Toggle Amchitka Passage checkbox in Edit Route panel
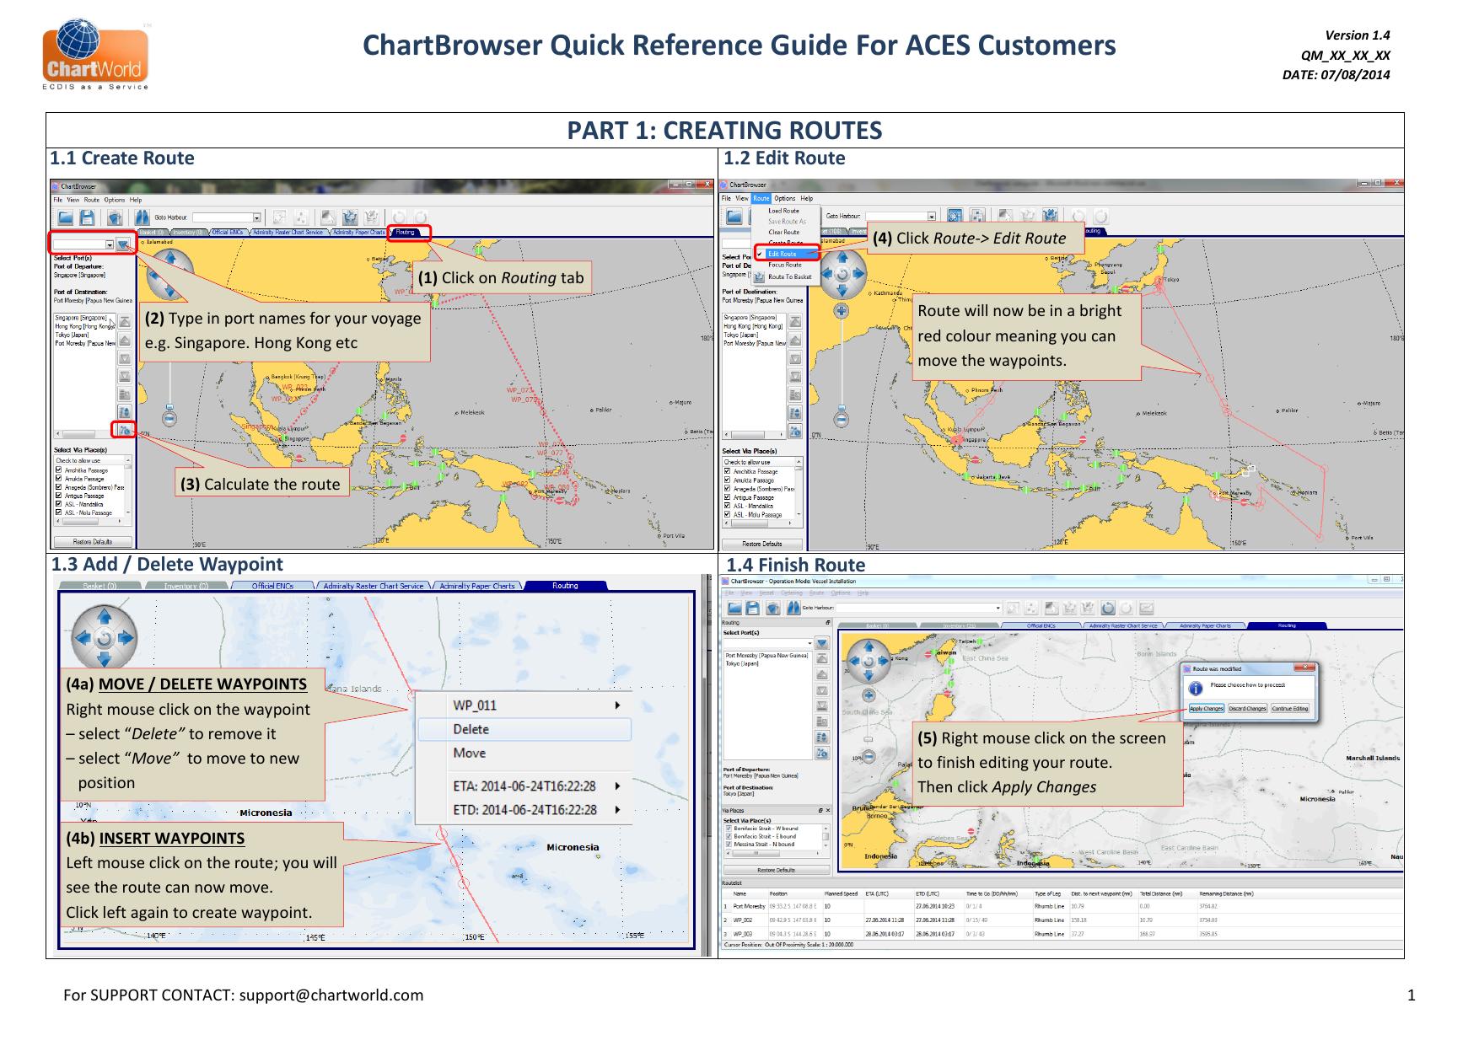 [x=727, y=471]
